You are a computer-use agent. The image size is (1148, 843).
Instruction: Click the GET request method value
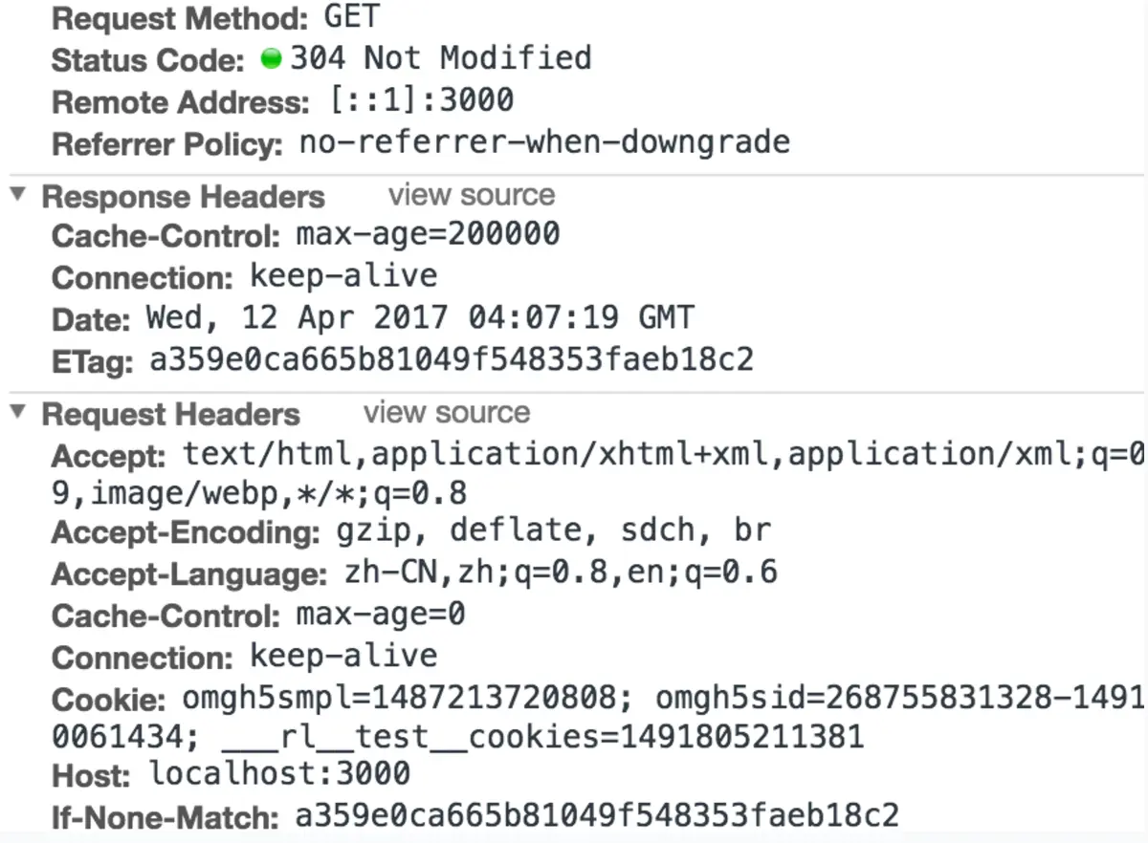tap(352, 16)
